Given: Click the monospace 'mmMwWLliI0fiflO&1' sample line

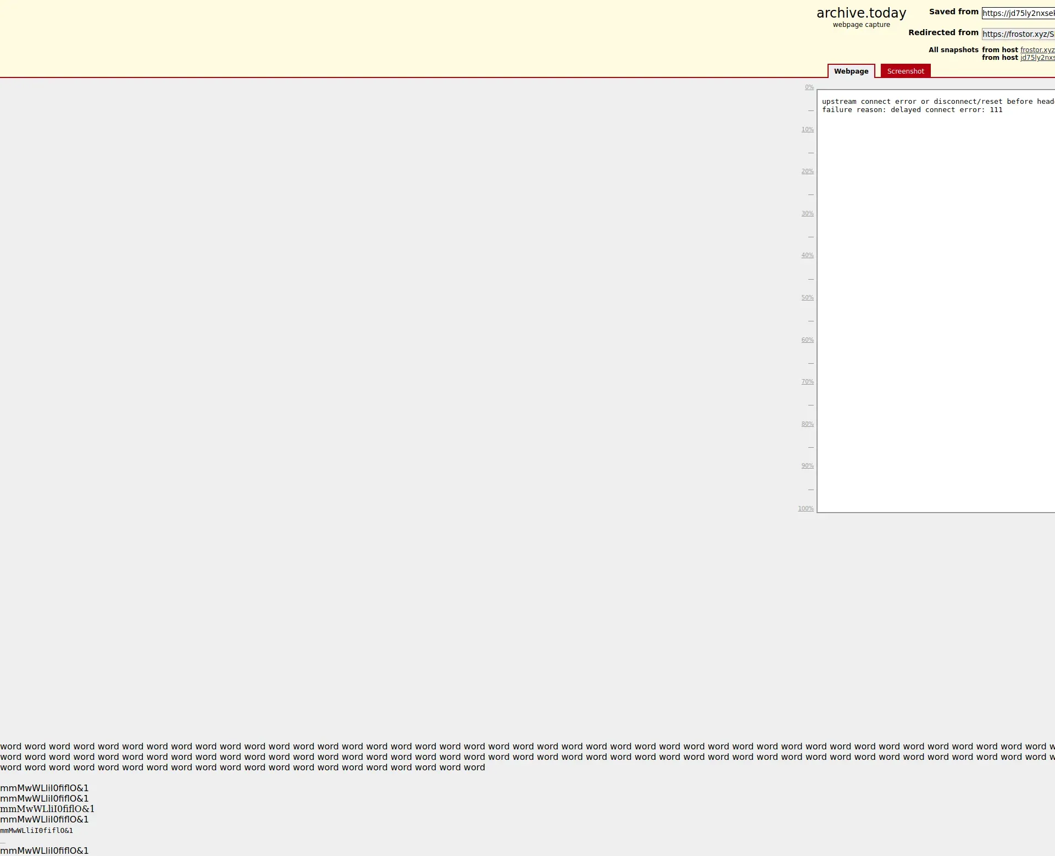Looking at the screenshot, I should [36, 831].
